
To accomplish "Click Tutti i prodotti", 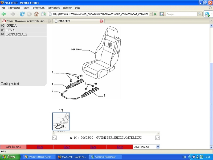I will click(10, 84).
